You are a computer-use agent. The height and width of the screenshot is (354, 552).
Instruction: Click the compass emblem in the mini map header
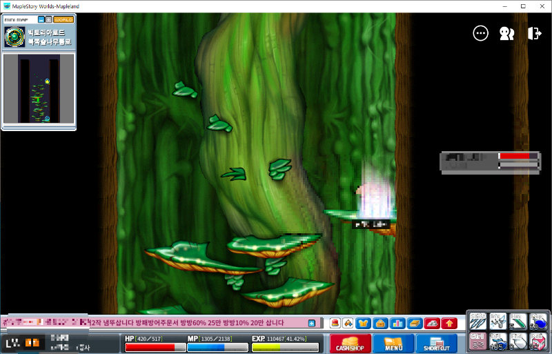pyautogui.click(x=14, y=37)
